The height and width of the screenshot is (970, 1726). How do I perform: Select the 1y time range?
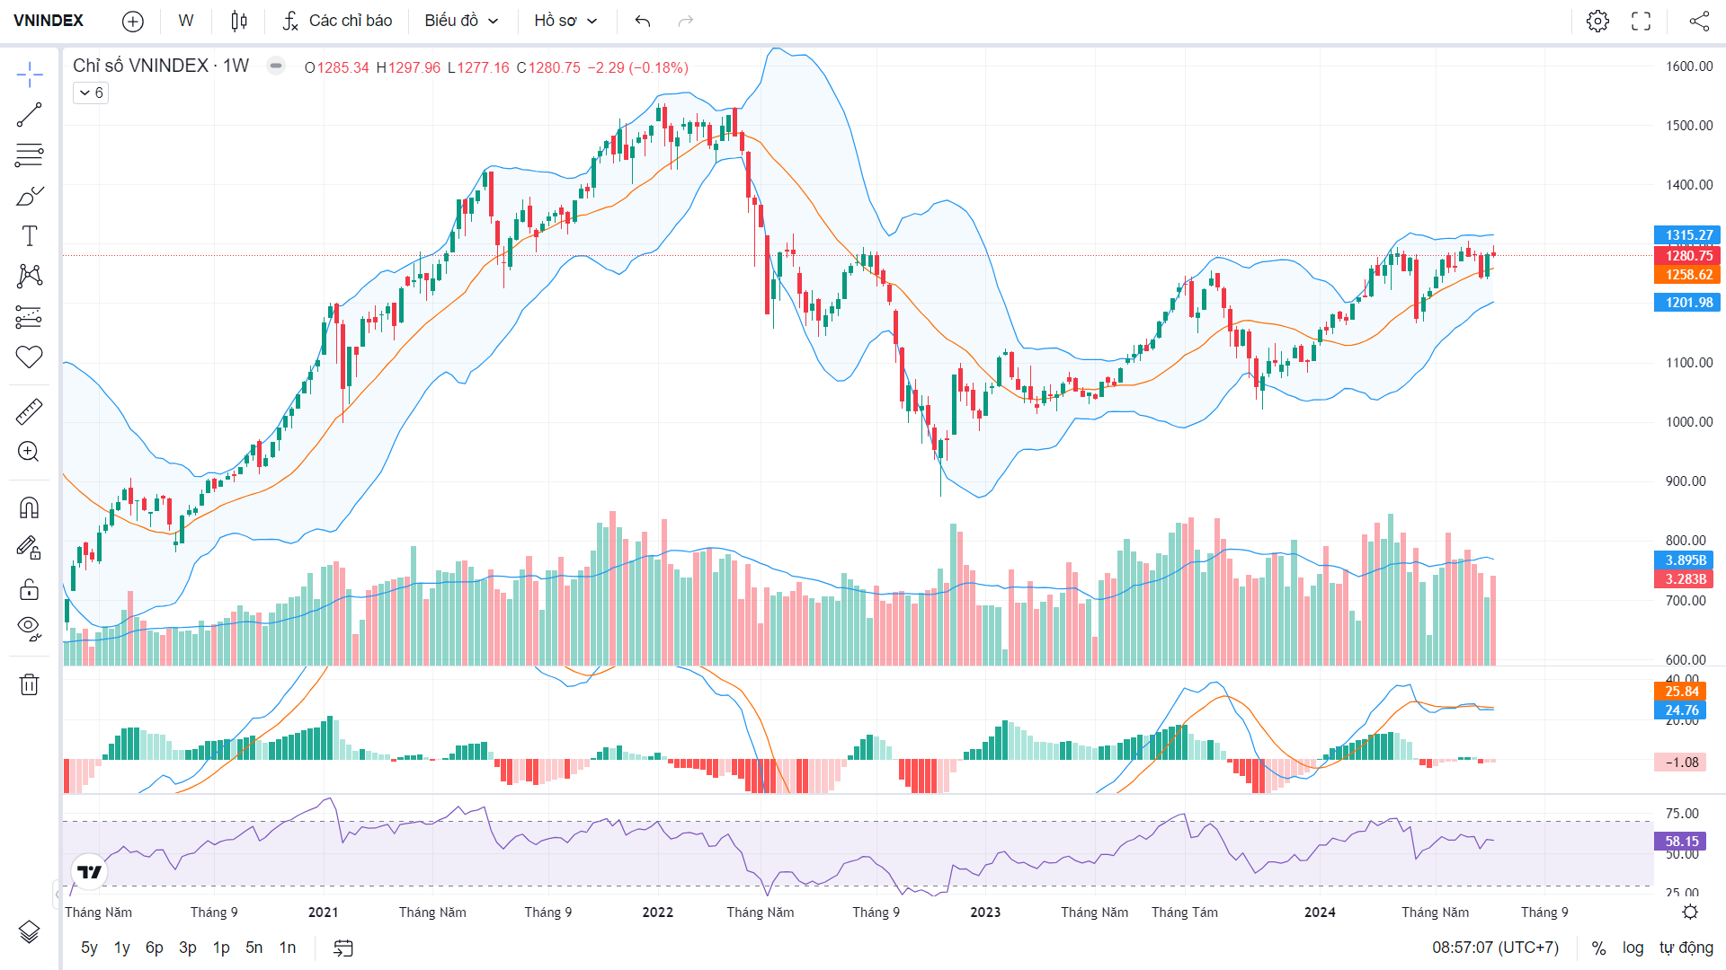point(122,948)
